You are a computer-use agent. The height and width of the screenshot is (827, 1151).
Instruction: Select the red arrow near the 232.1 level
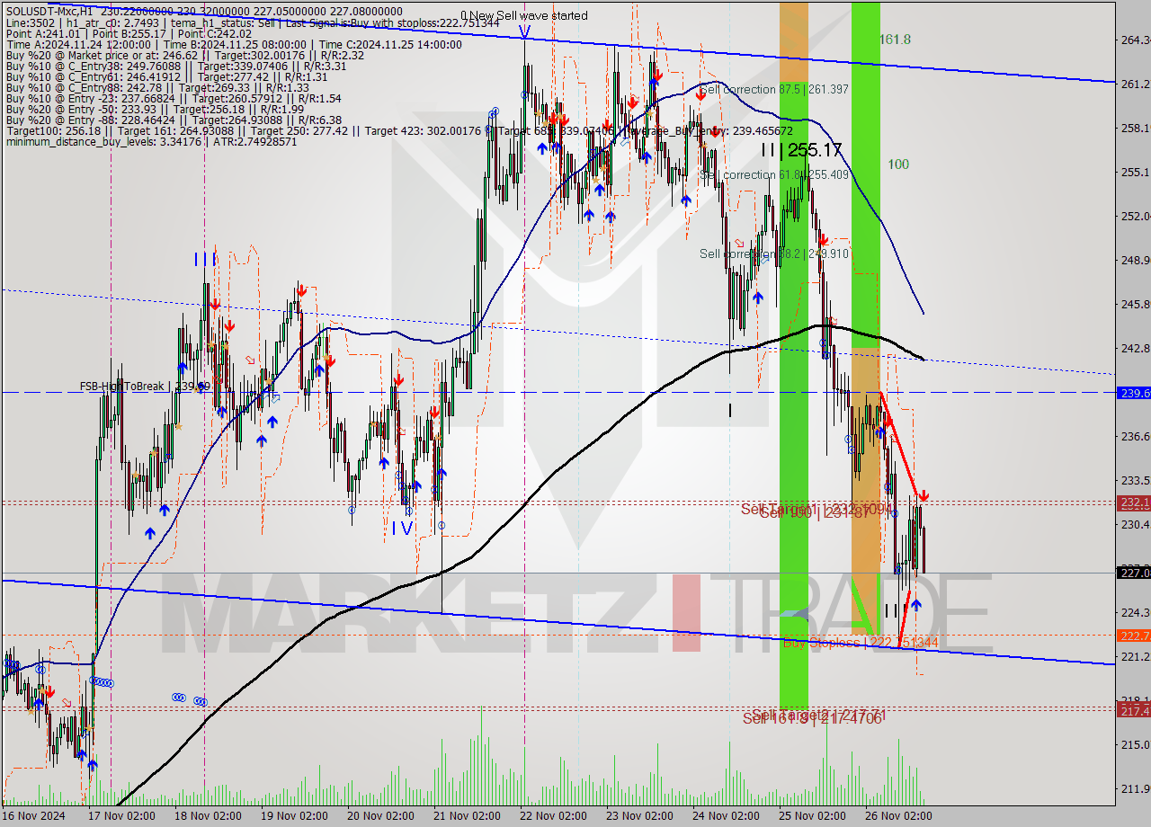[923, 495]
